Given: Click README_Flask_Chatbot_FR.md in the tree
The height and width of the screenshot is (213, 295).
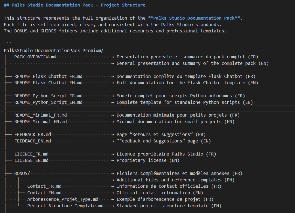Looking at the screenshot, I should 48,77.
